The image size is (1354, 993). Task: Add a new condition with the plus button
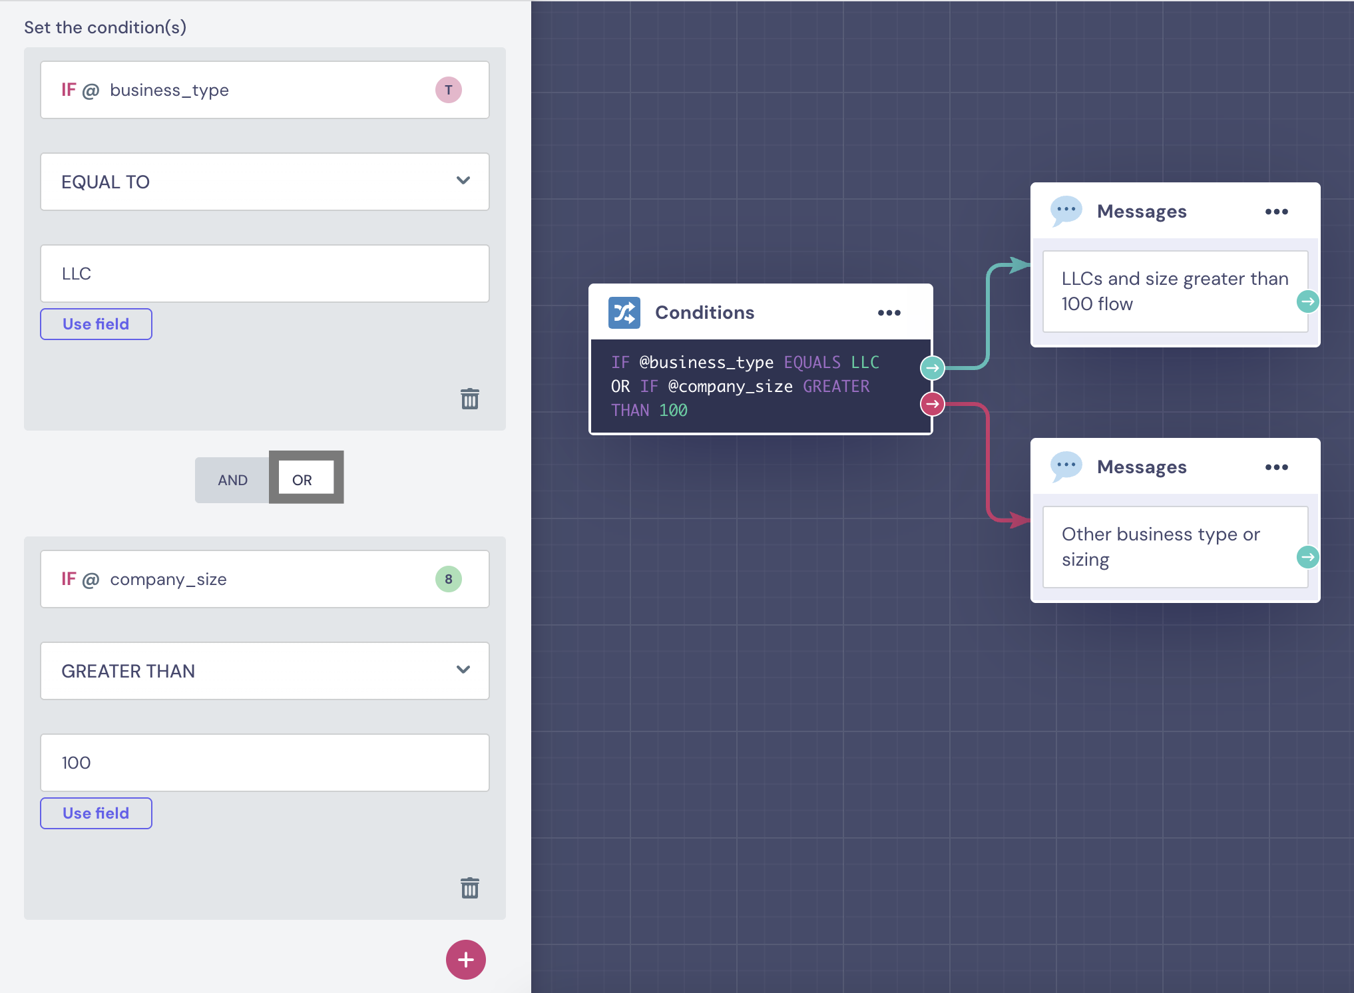tap(465, 959)
